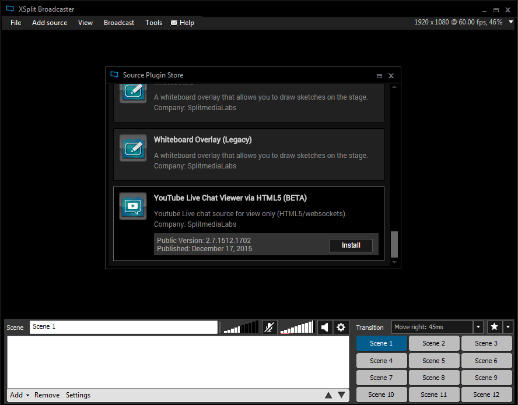Click the move source down arrow icon
This screenshot has height=405, width=518.
(x=342, y=395)
